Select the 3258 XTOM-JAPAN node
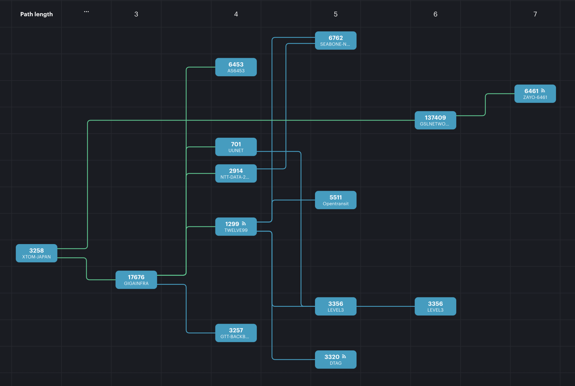Image resolution: width=575 pixels, height=386 pixels. (37, 253)
